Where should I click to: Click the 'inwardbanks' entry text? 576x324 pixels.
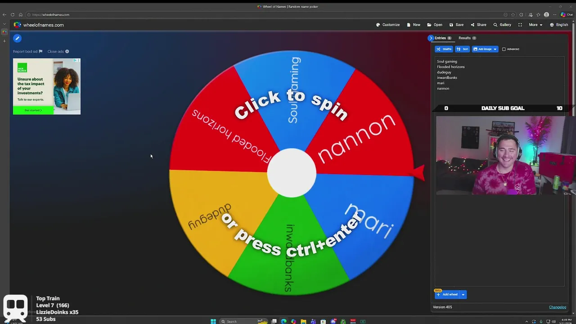(x=447, y=77)
